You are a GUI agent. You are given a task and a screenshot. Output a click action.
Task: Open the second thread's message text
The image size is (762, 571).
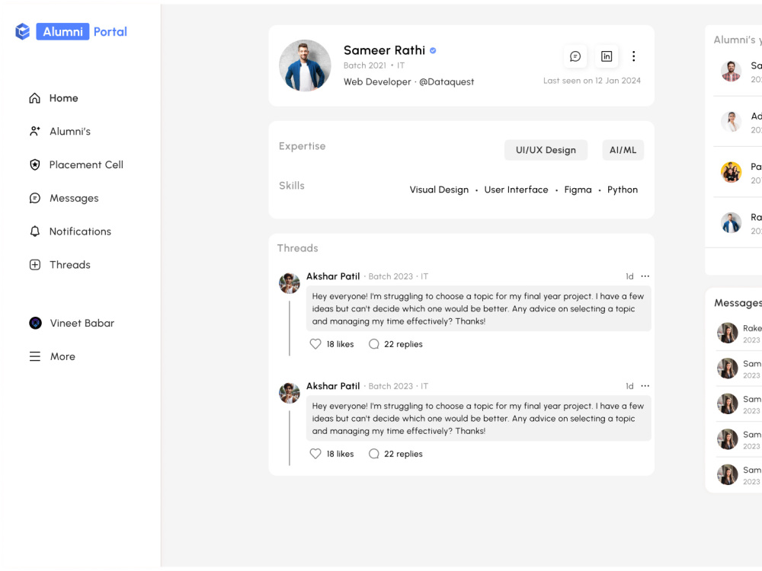(479, 419)
